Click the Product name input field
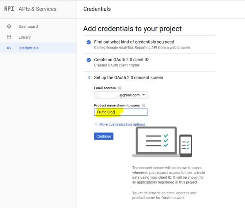The image size is (245, 208). click(121, 112)
